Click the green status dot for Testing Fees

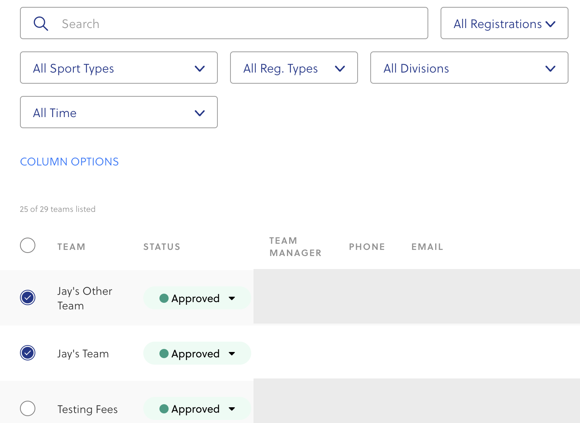164,409
